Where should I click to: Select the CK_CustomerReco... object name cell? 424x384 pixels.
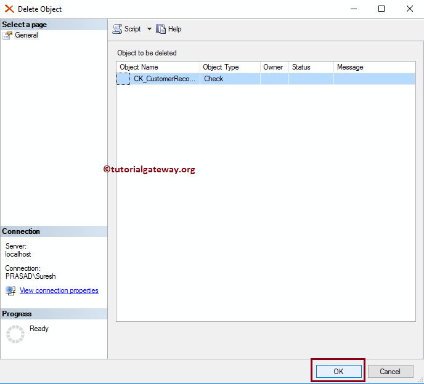coord(165,79)
